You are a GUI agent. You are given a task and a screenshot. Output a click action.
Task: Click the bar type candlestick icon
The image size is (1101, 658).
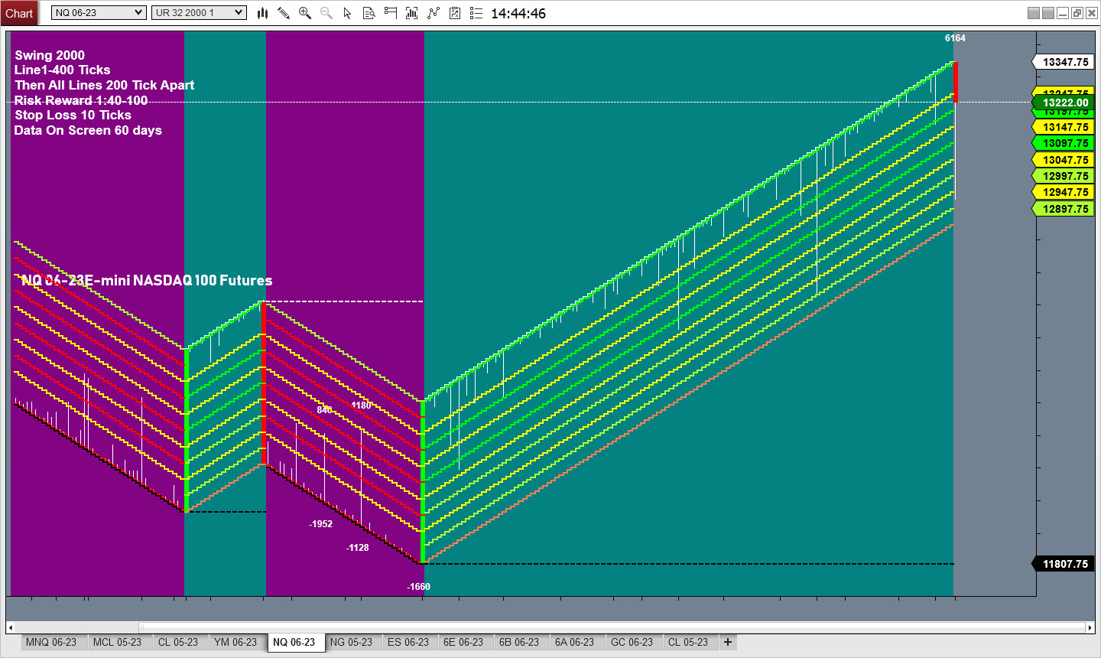click(x=262, y=13)
